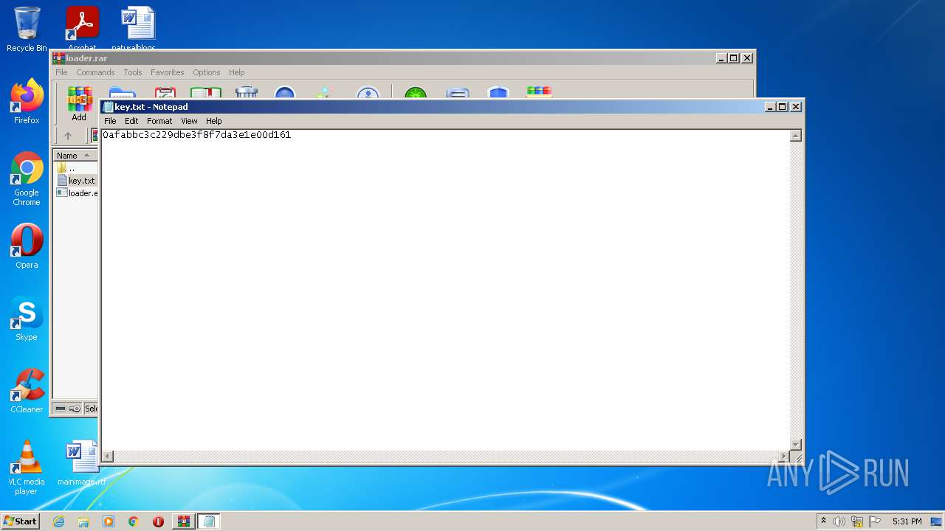Image resolution: width=945 pixels, height=531 pixels.
Task: Open Skype desktop shortcut
Action: pyautogui.click(x=27, y=319)
